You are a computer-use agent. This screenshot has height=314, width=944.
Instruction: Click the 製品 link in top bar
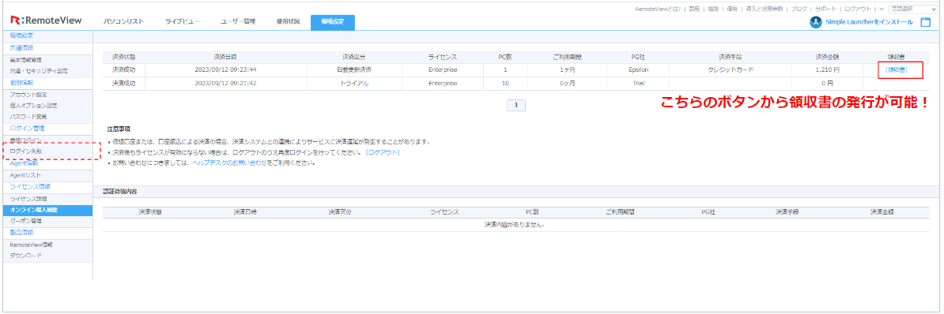coord(695,9)
